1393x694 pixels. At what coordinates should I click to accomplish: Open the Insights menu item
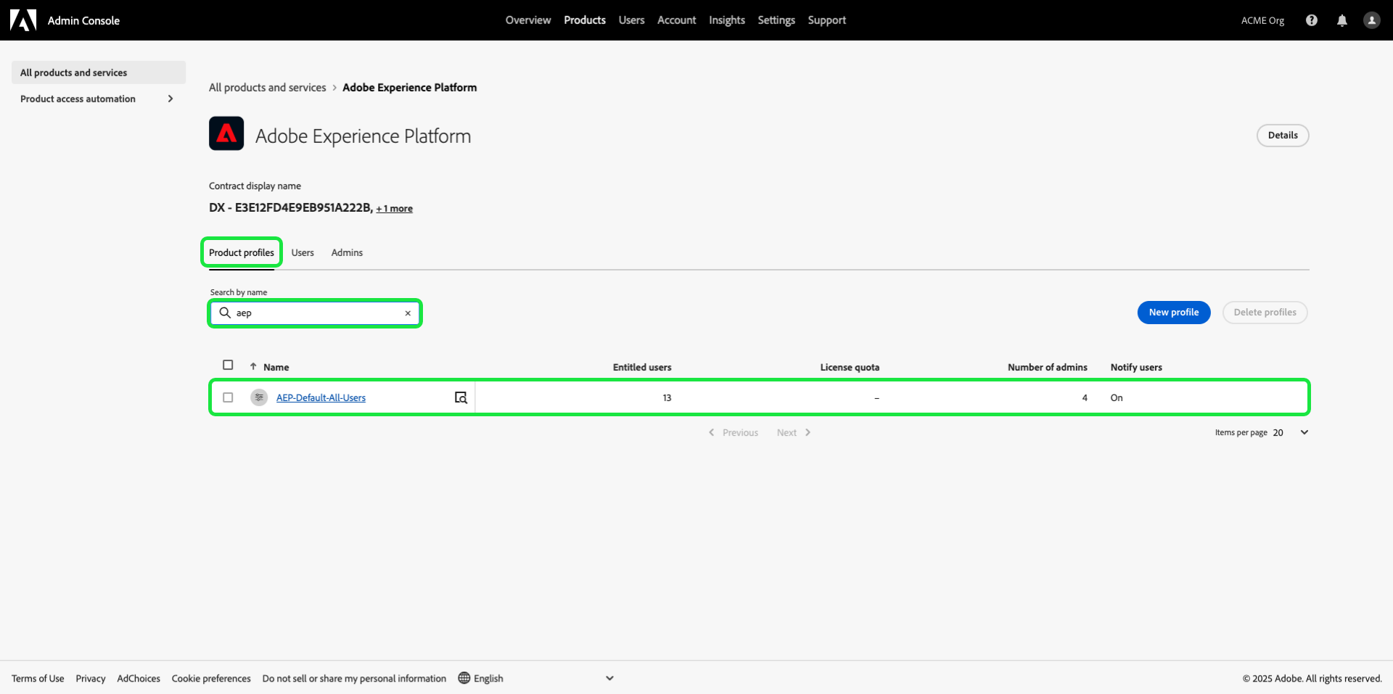[x=726, y=20]
